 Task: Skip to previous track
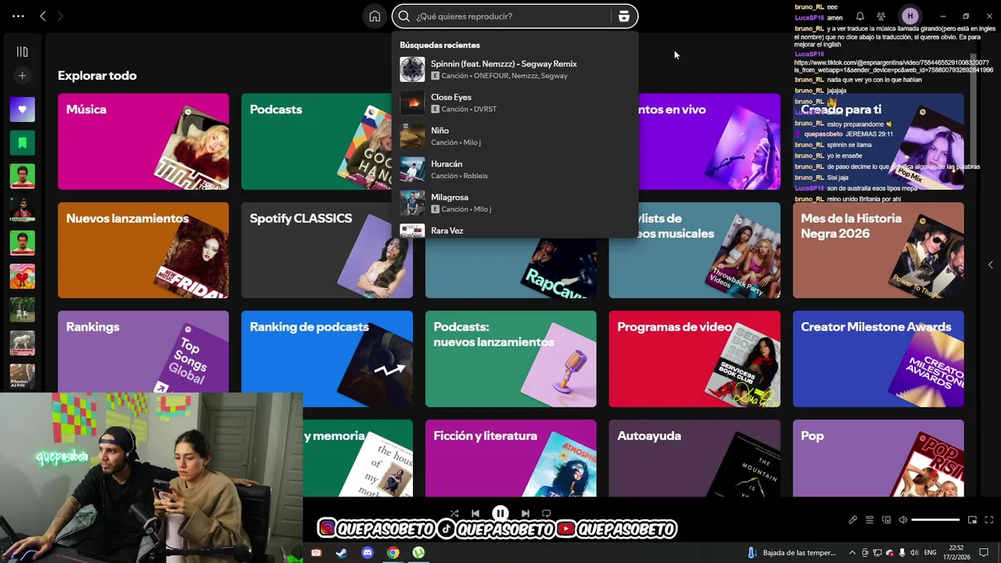[x=475, y=514]
